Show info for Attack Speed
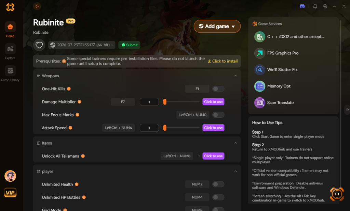 [70, 128]
